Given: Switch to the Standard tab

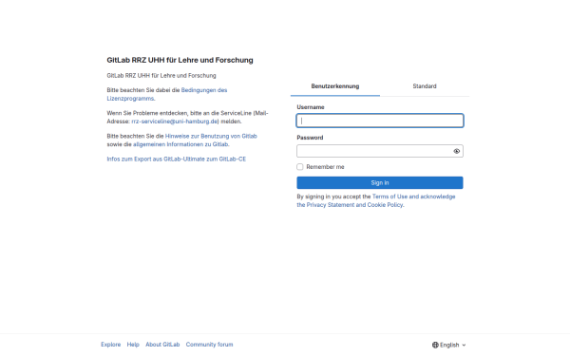Looking at the screenshot, I should pos(425,86).
